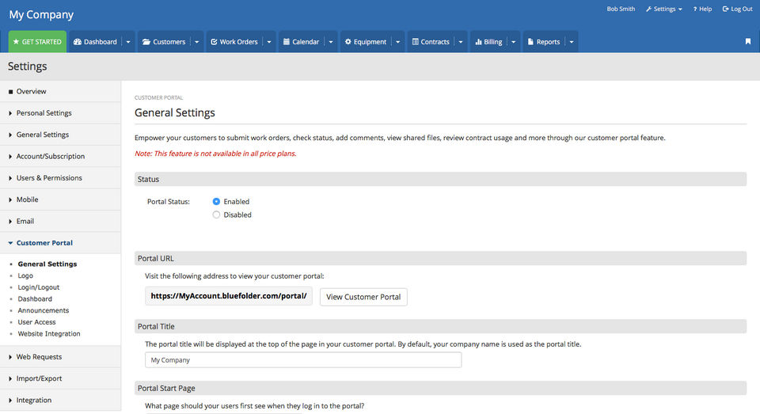Select the Disabled portal status option

click(217, 215)
